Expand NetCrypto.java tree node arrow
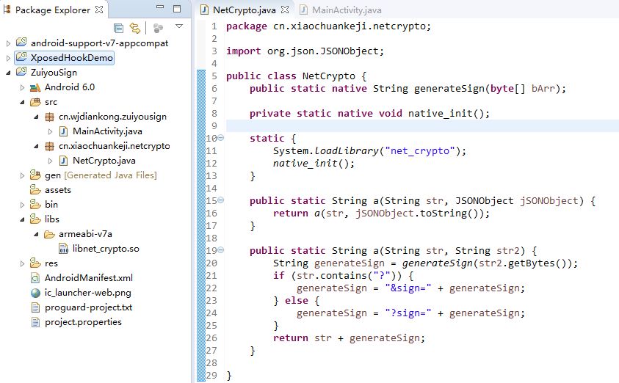Screen dimensions: 619x383 50,161
